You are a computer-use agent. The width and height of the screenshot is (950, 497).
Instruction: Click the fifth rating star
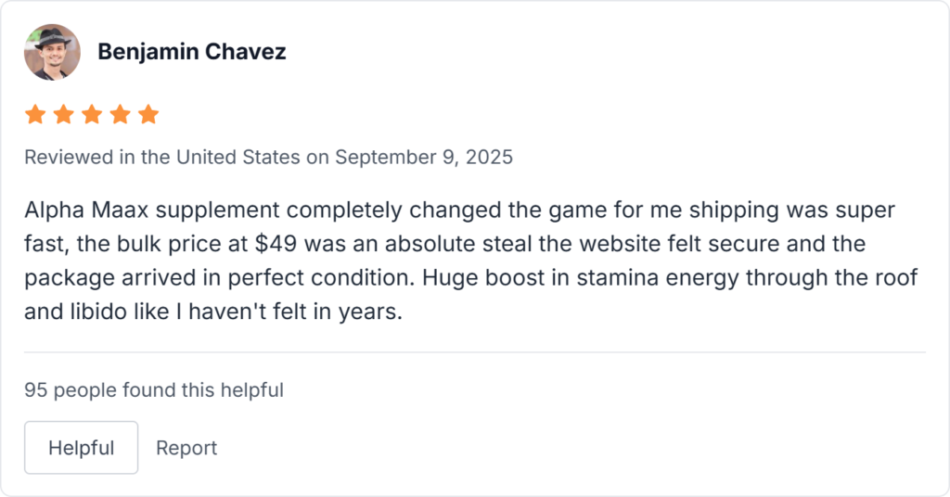148,115
